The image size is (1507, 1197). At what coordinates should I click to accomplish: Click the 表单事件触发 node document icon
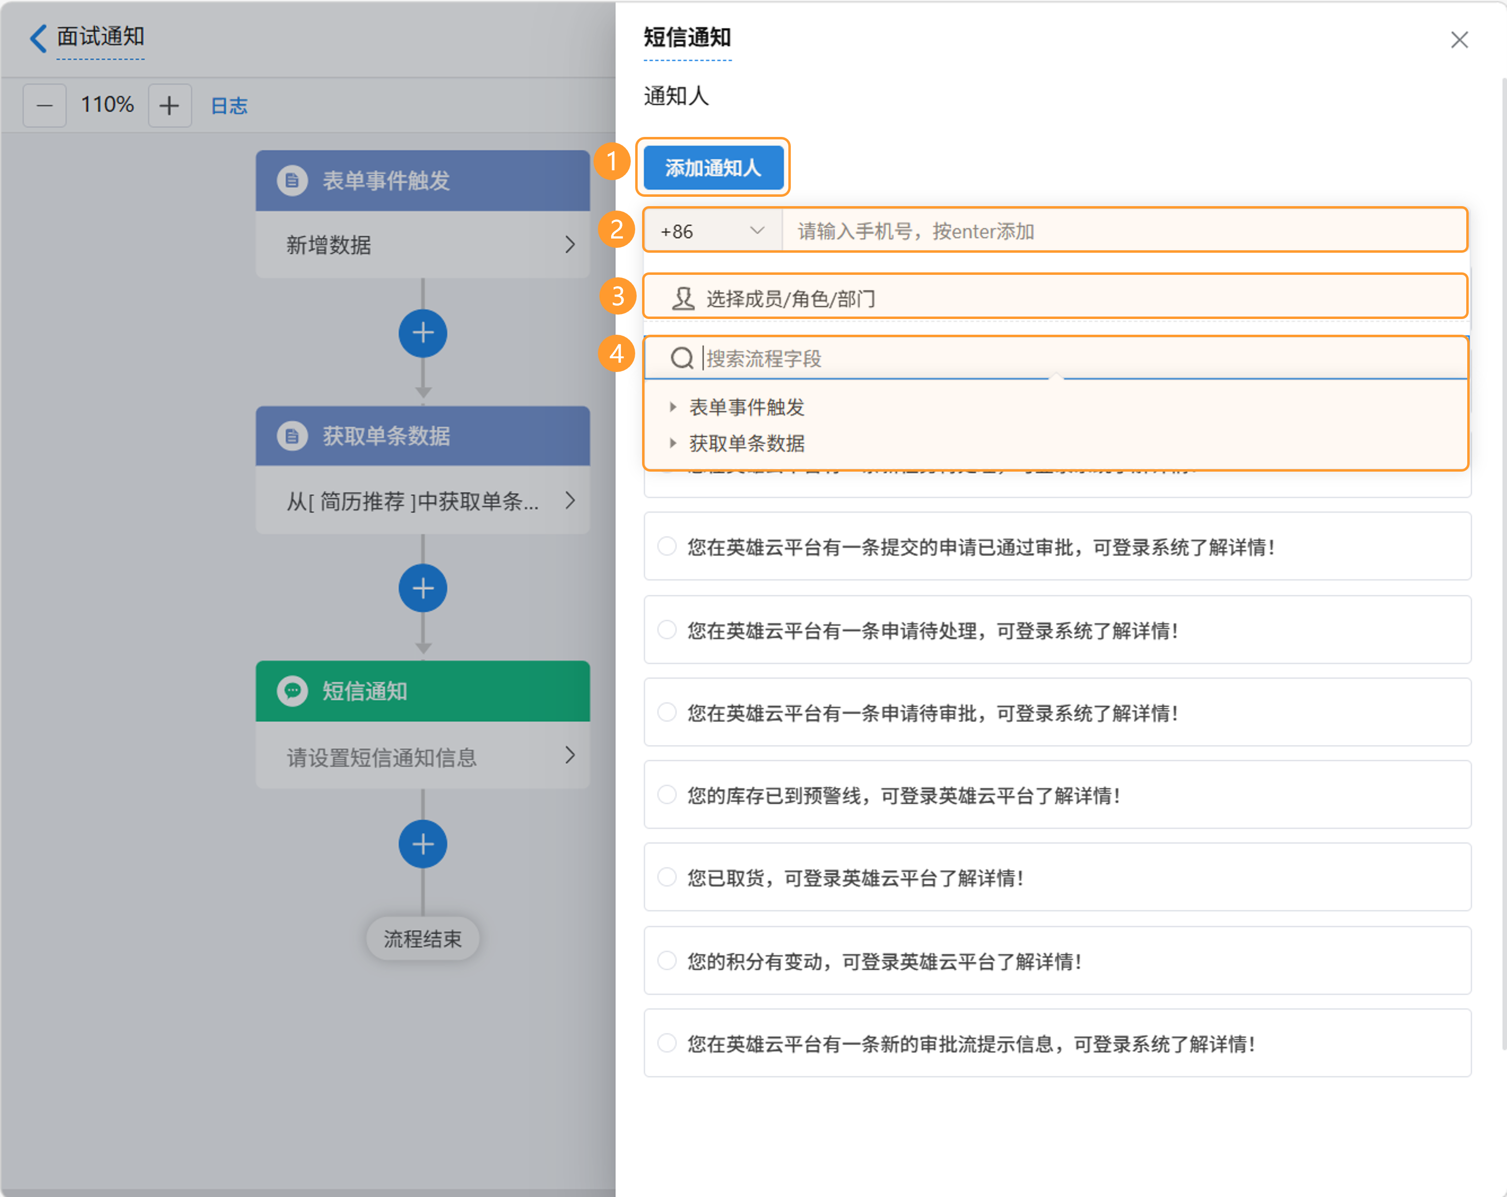[x=292, y=180]
